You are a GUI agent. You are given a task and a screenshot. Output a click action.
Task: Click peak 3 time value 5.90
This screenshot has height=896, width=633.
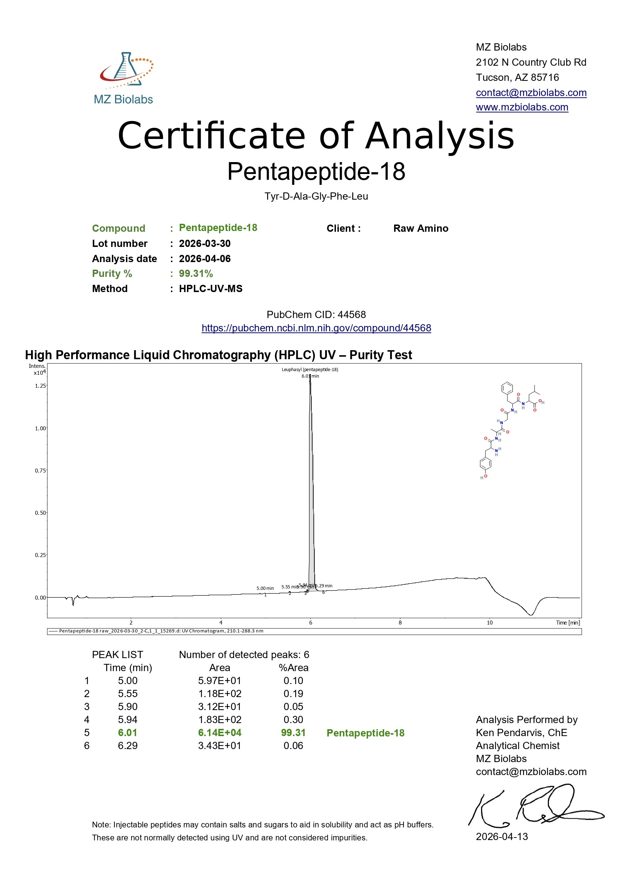[127, 706]
